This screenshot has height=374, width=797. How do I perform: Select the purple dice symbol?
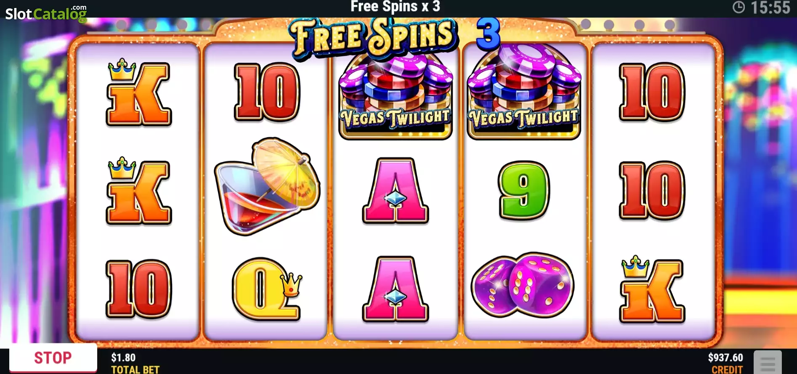point(522,285)
